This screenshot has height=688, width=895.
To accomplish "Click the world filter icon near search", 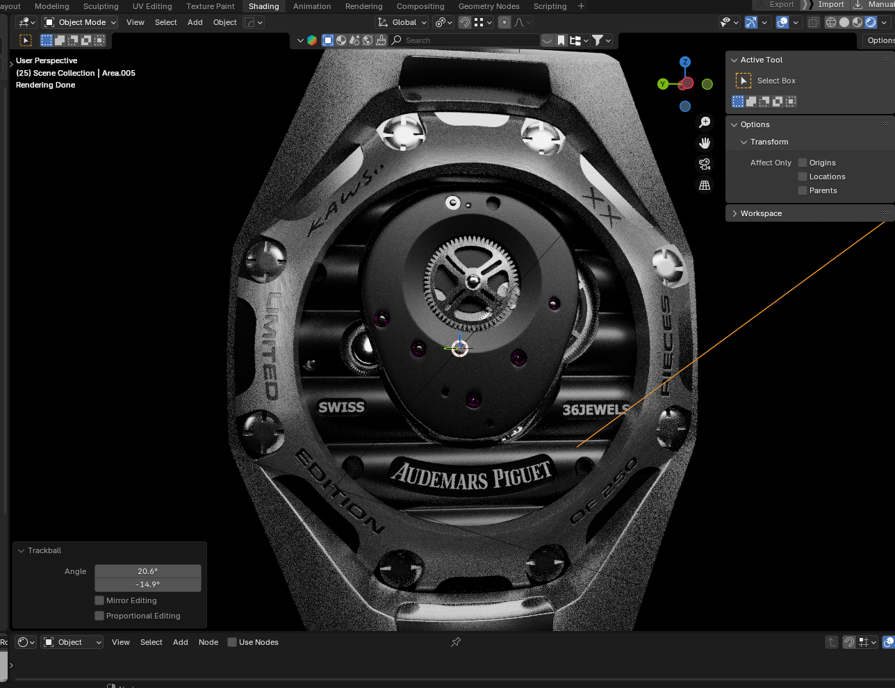I will click(x=368, y=40).
